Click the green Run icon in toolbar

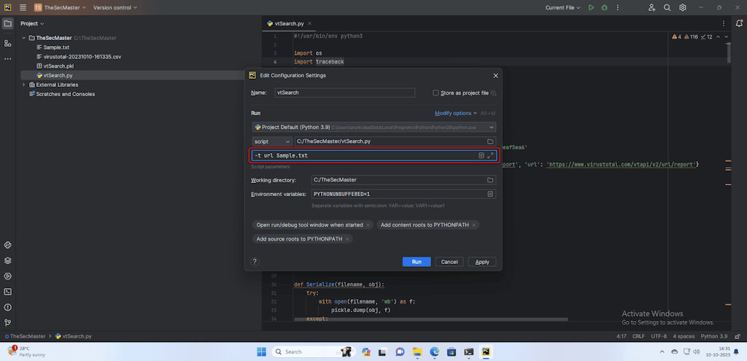click(x=591, y=7)
